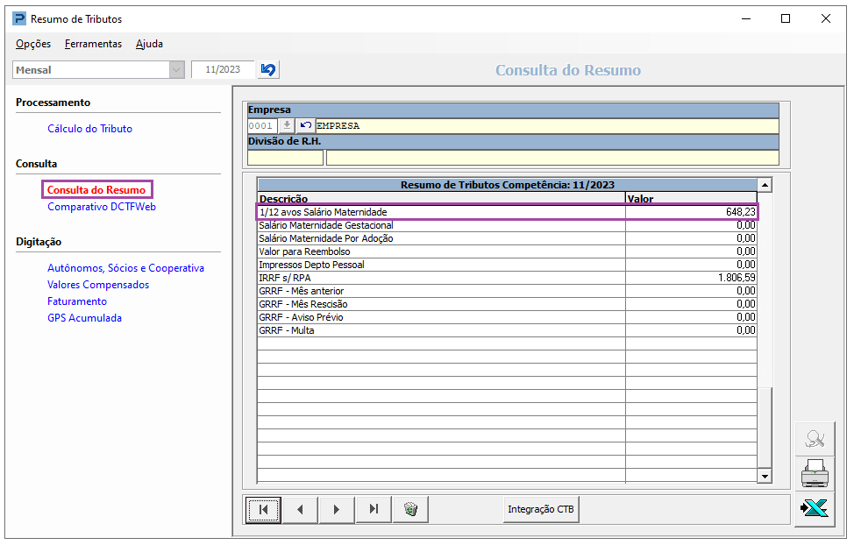Minimize the Resumo de Tributos window
This screenshot has height=545, width=854.
(746, 19)
